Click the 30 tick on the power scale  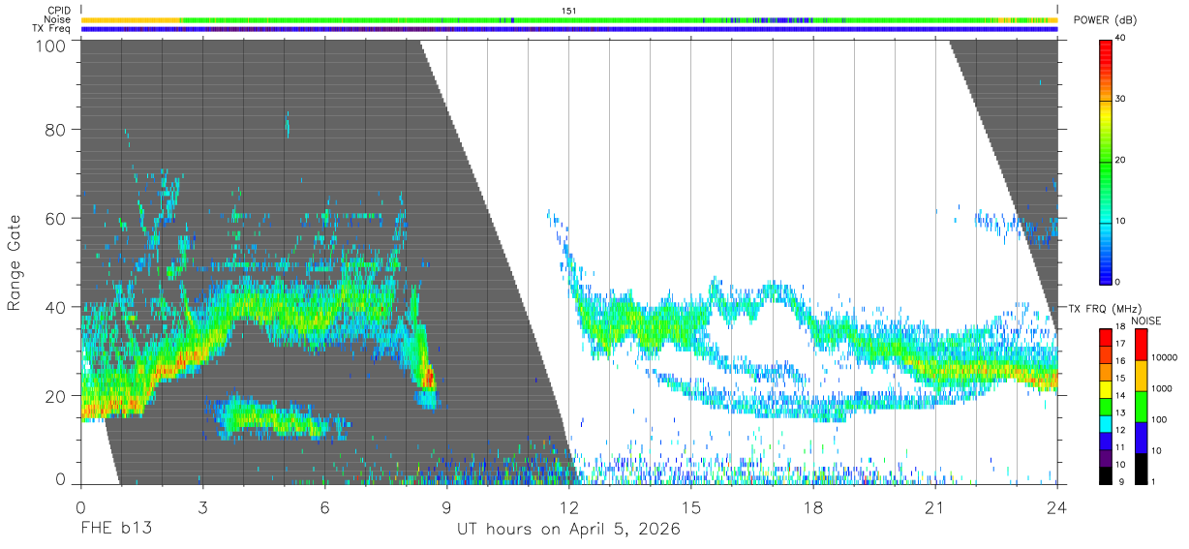[1121, 99]
